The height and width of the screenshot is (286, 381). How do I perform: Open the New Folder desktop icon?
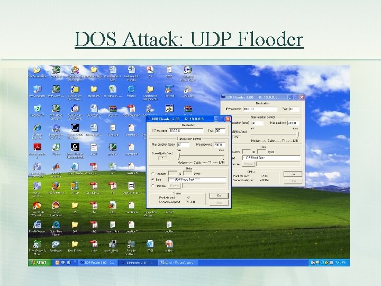(x=75, y=246)
